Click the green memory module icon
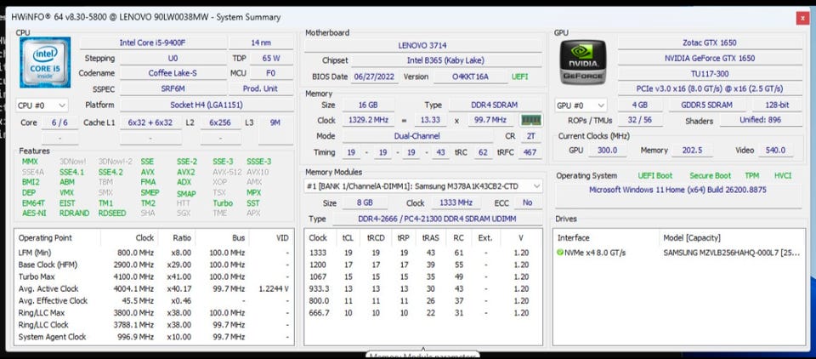 (531, 120)
